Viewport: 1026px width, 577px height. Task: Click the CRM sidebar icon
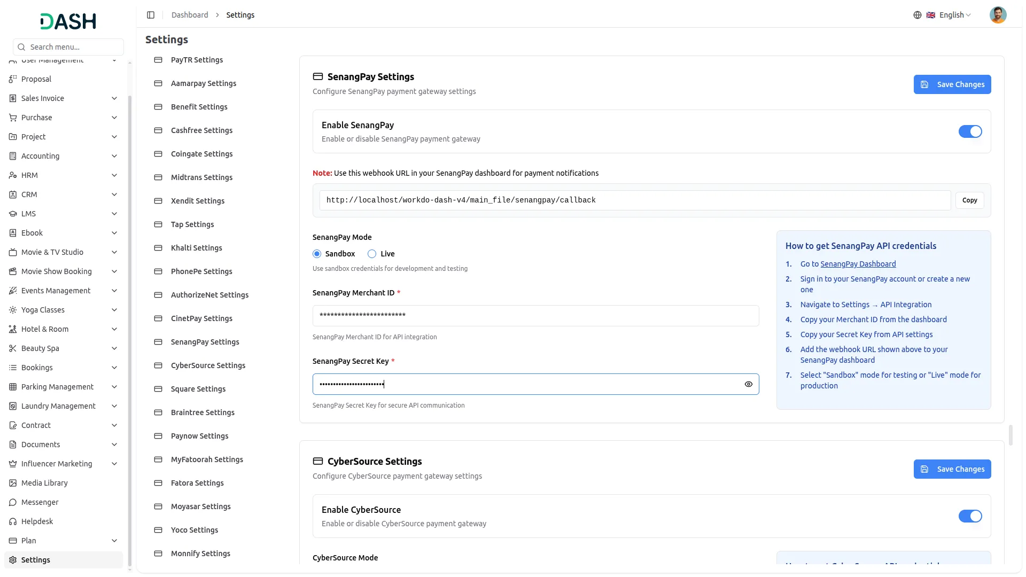point(13,194)
